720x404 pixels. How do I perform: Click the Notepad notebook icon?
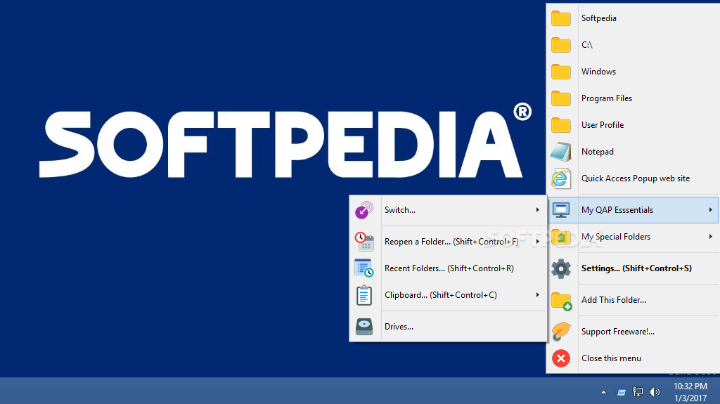(560, 152)
